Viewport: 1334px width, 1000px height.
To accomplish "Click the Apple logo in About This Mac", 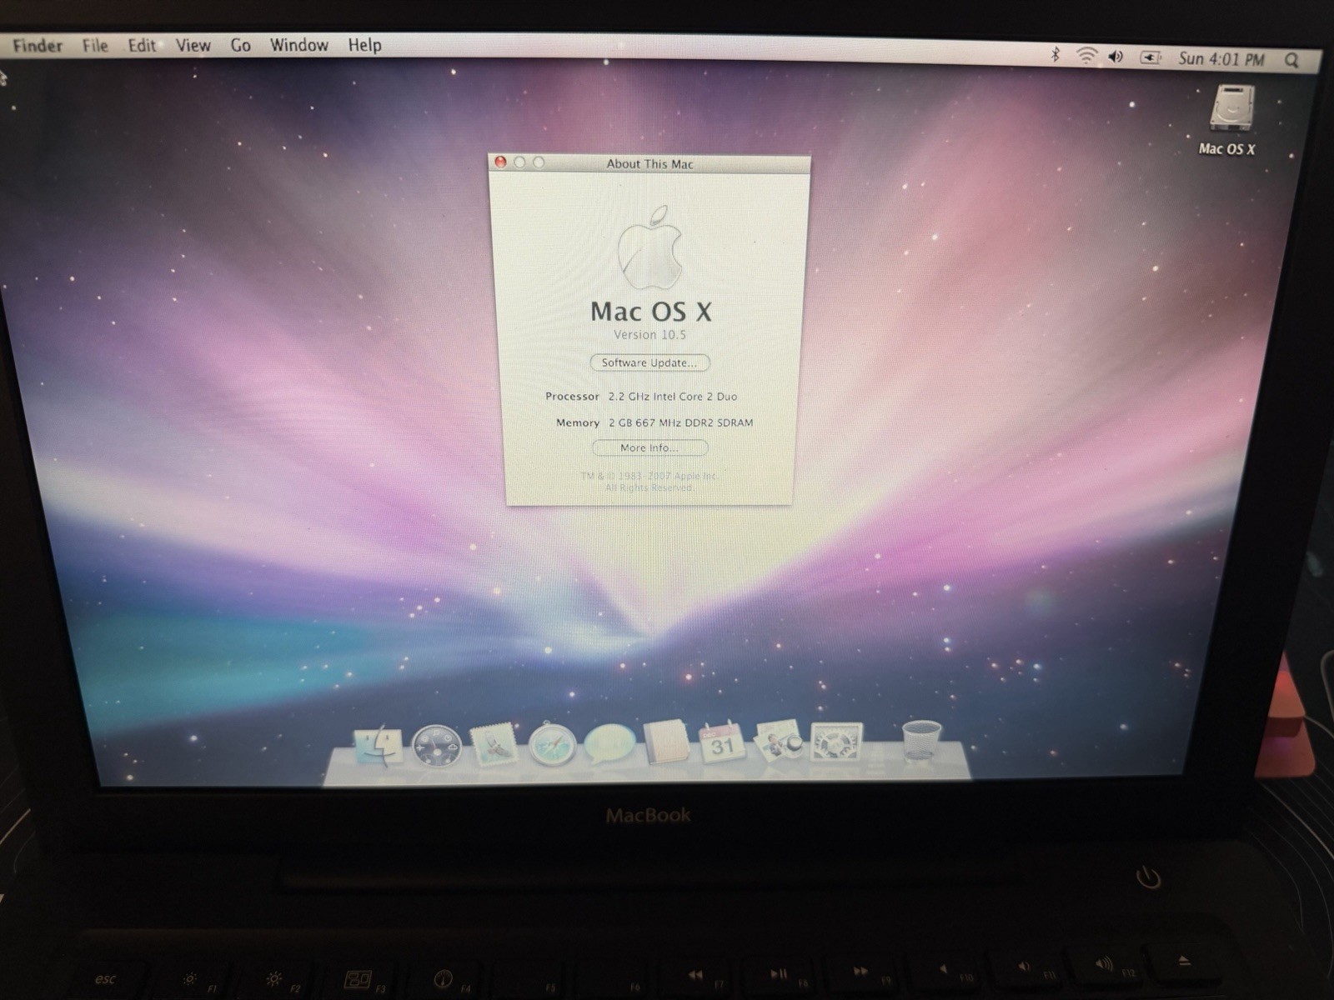I will click(x=650, y=247).
